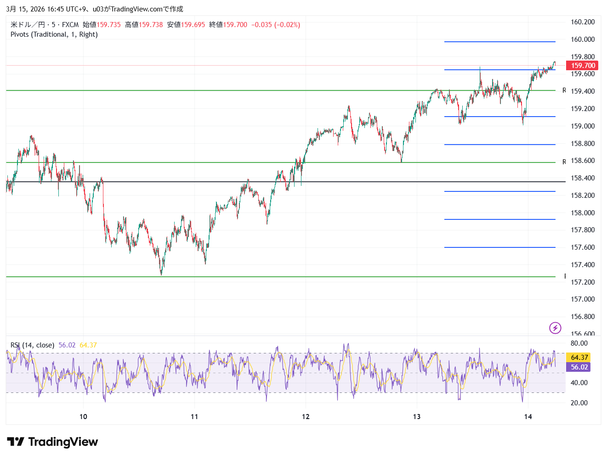
Task: Click the 80.00 level on RSI scale
Action: 579,343
